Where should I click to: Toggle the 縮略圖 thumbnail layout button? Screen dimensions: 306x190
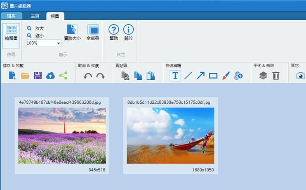pos(11,36)
